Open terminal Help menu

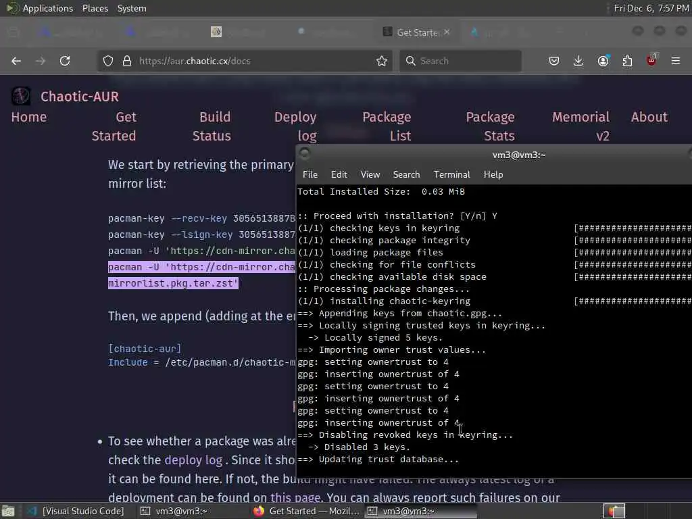493,175
